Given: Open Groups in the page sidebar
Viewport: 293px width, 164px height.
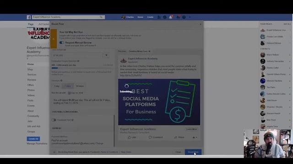Looking at the screenshot, I should click(31, 132).
